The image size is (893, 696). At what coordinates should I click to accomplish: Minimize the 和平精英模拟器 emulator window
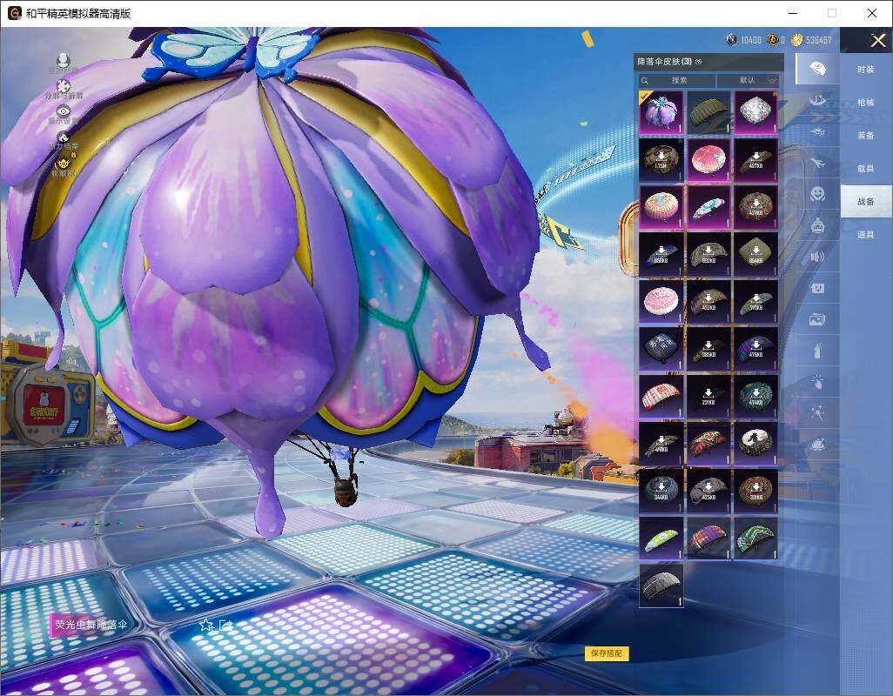pos(793,13)
